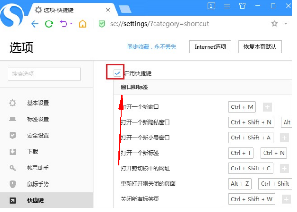297x212 pixels.
Task: Edit Ctrl + Shift + W shortcut box
Action: [252, 199]
